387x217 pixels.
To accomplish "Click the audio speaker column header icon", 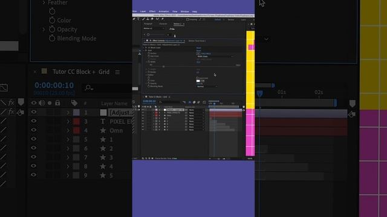I will pyautogui.click(x=42, y=103).
